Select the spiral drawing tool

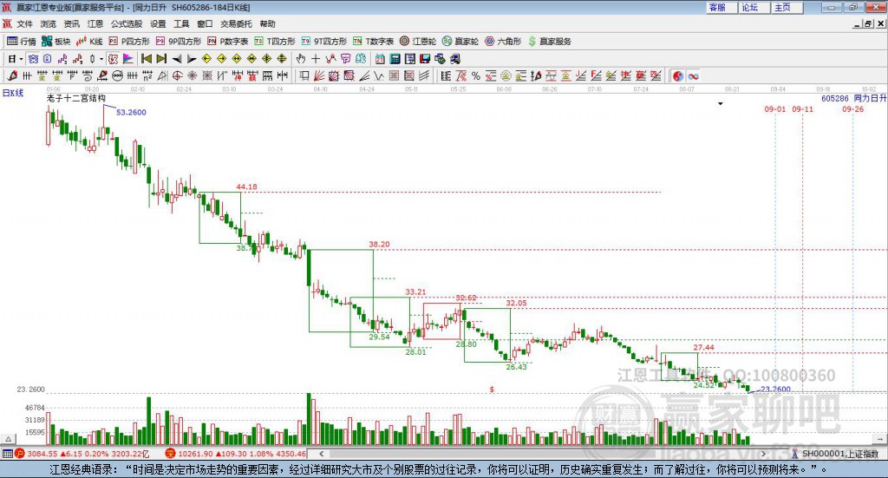point(88,75)
